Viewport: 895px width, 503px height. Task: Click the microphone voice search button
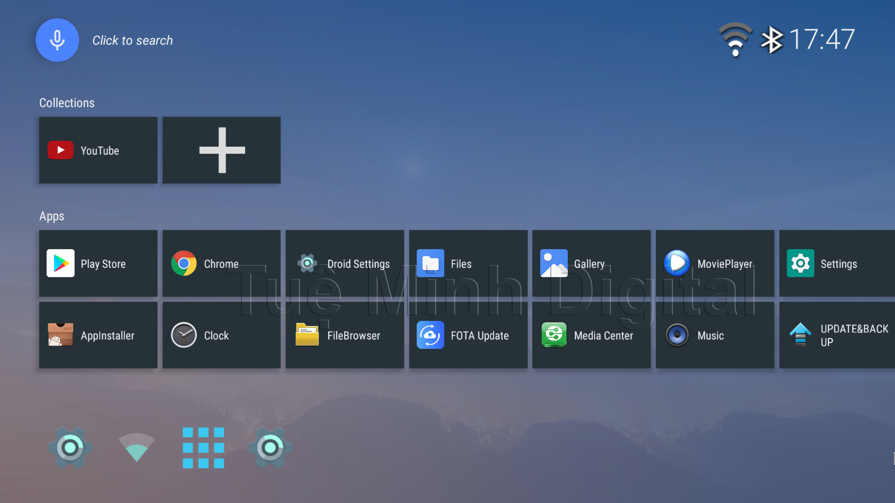tap(57, 40)
